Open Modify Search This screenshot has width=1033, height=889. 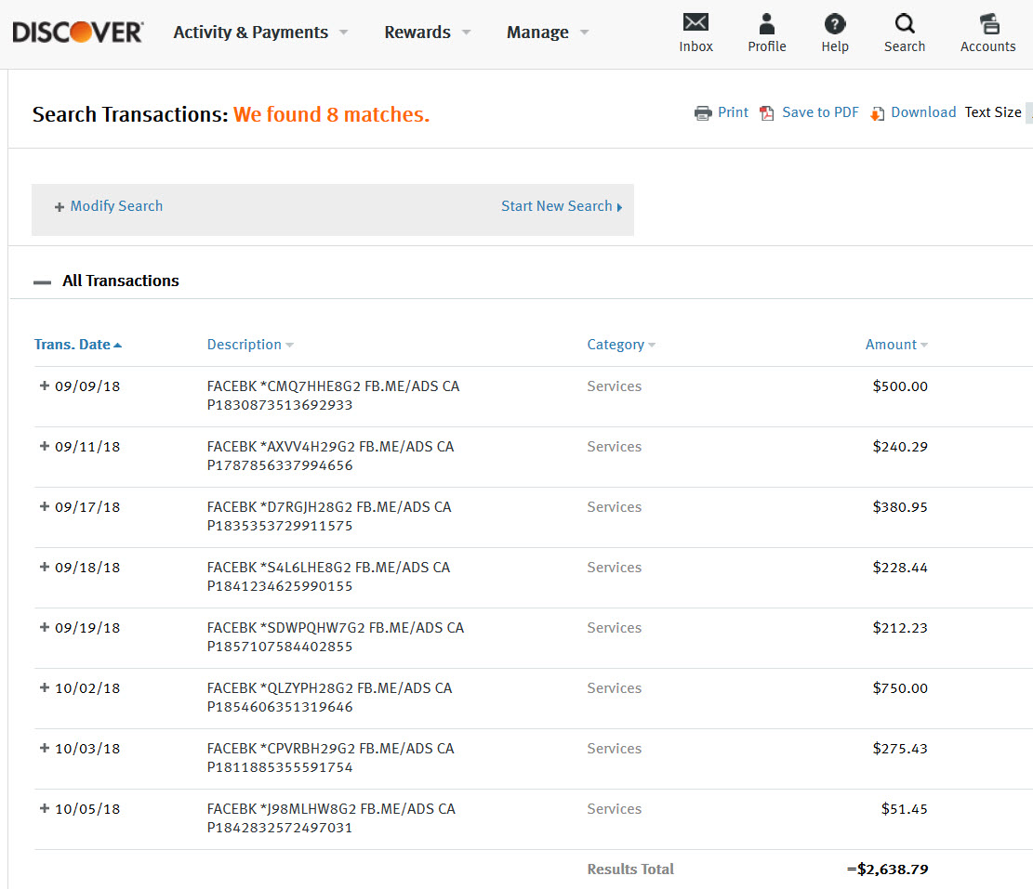116,206
